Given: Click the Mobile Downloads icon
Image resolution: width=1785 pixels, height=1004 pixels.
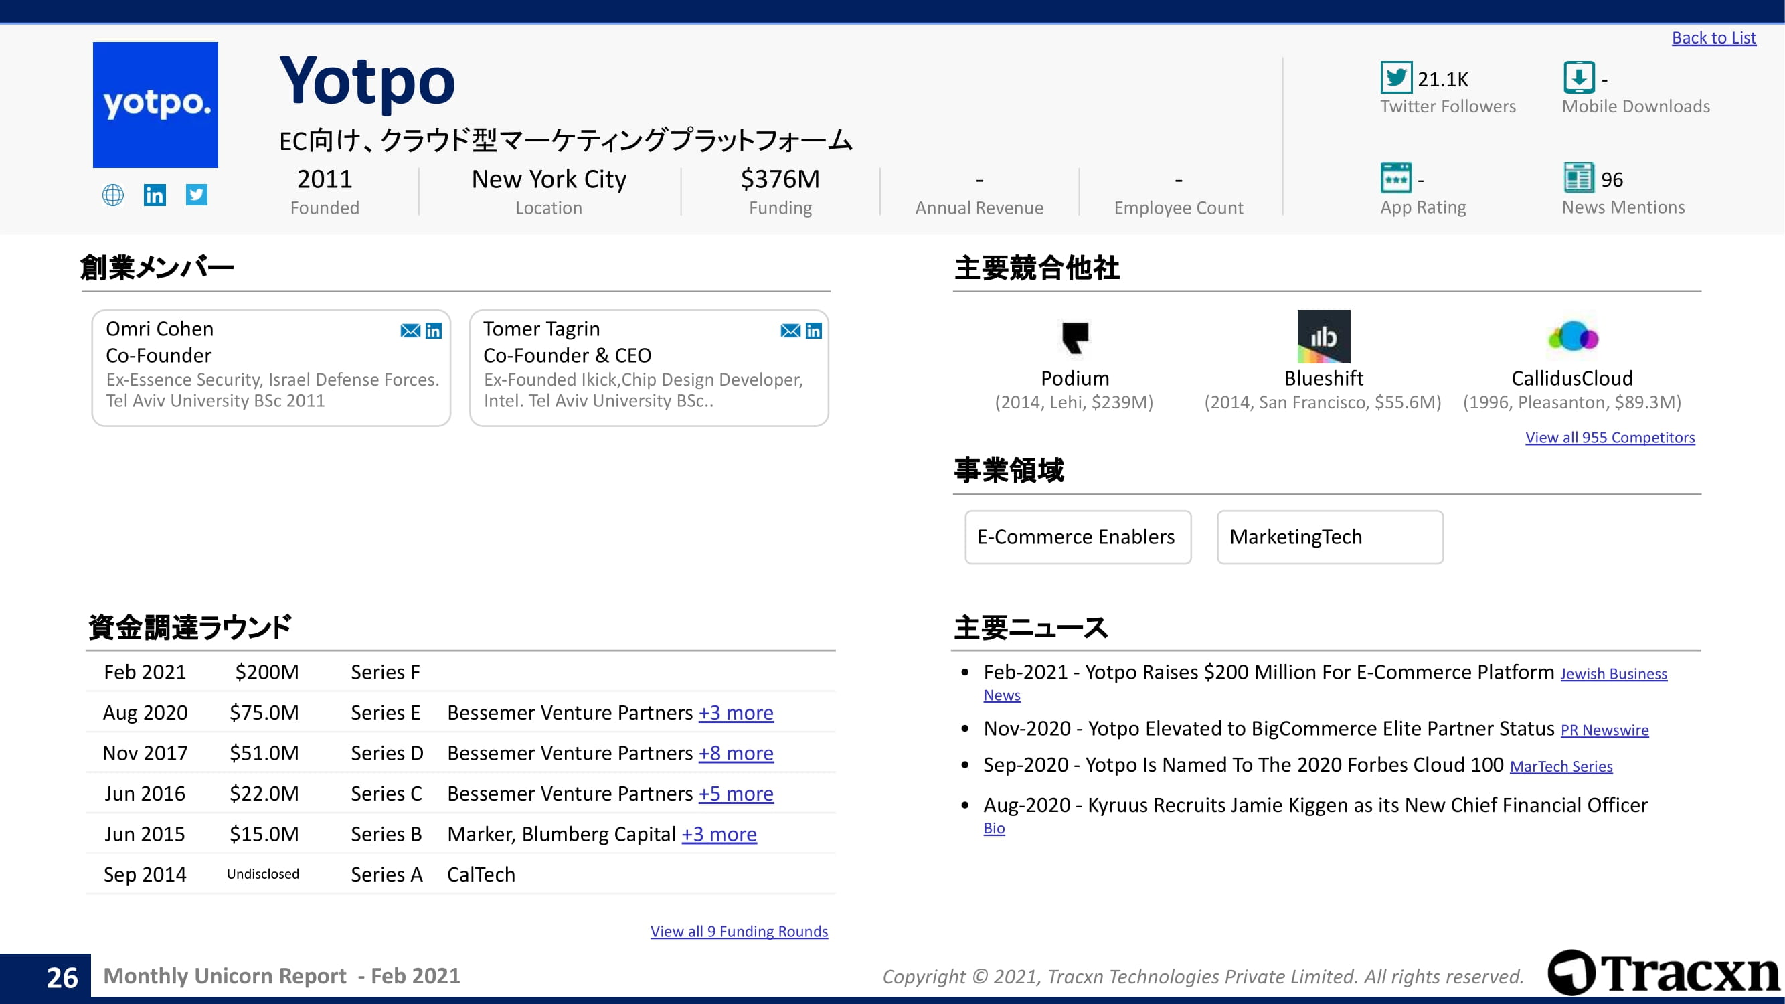Looking at the screenshot, I should click(1578, 78).
